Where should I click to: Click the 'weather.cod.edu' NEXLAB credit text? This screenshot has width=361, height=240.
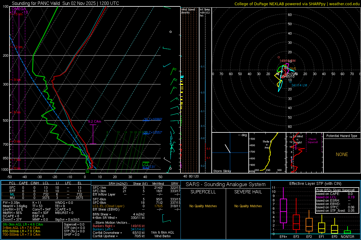[344, 4]
